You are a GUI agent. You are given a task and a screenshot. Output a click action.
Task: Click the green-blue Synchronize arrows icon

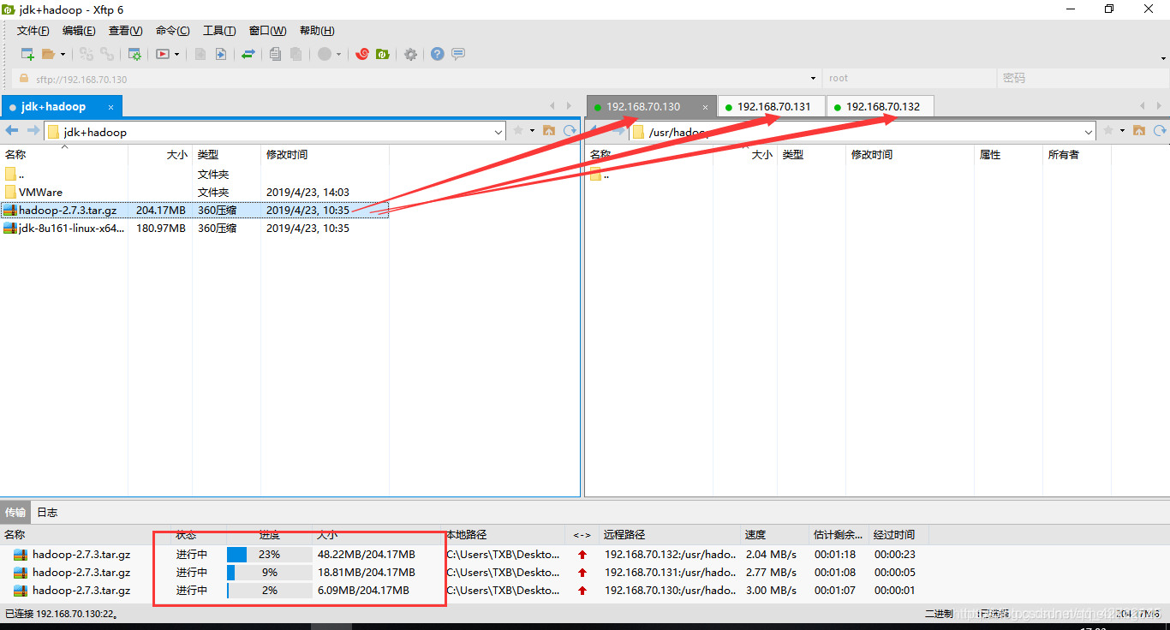(248, 54)
